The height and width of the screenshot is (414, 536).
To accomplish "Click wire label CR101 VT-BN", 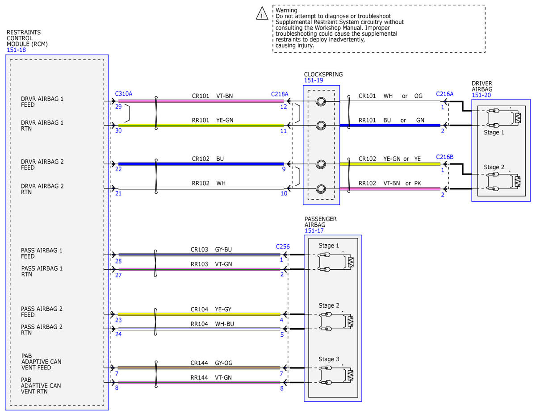I will coord(212,96).
